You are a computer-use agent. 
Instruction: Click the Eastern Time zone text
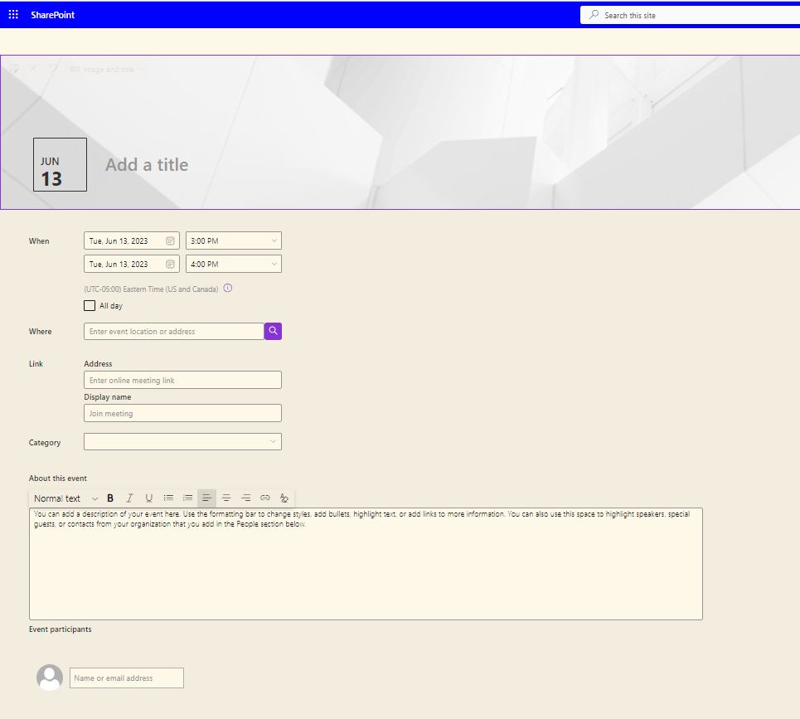tap(151, 289)
